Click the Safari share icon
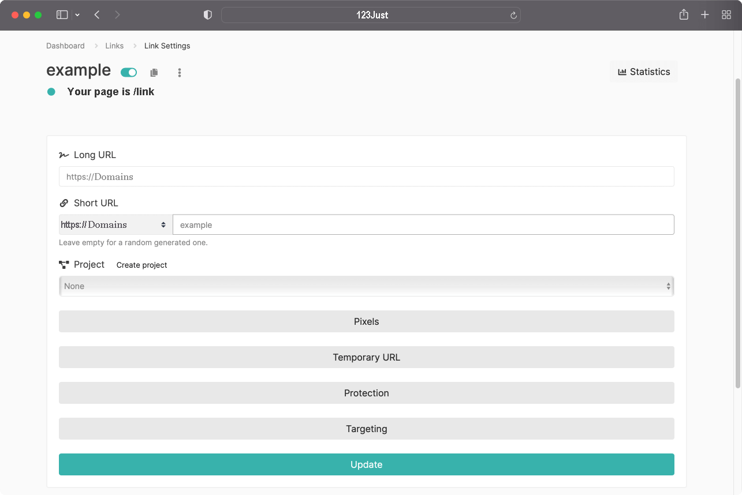Screen dimensions: 742x495 pos(684,15)
